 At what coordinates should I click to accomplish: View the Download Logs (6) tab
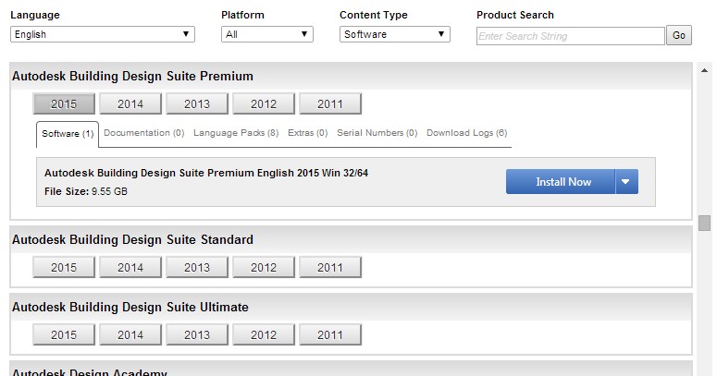(467, 133)
